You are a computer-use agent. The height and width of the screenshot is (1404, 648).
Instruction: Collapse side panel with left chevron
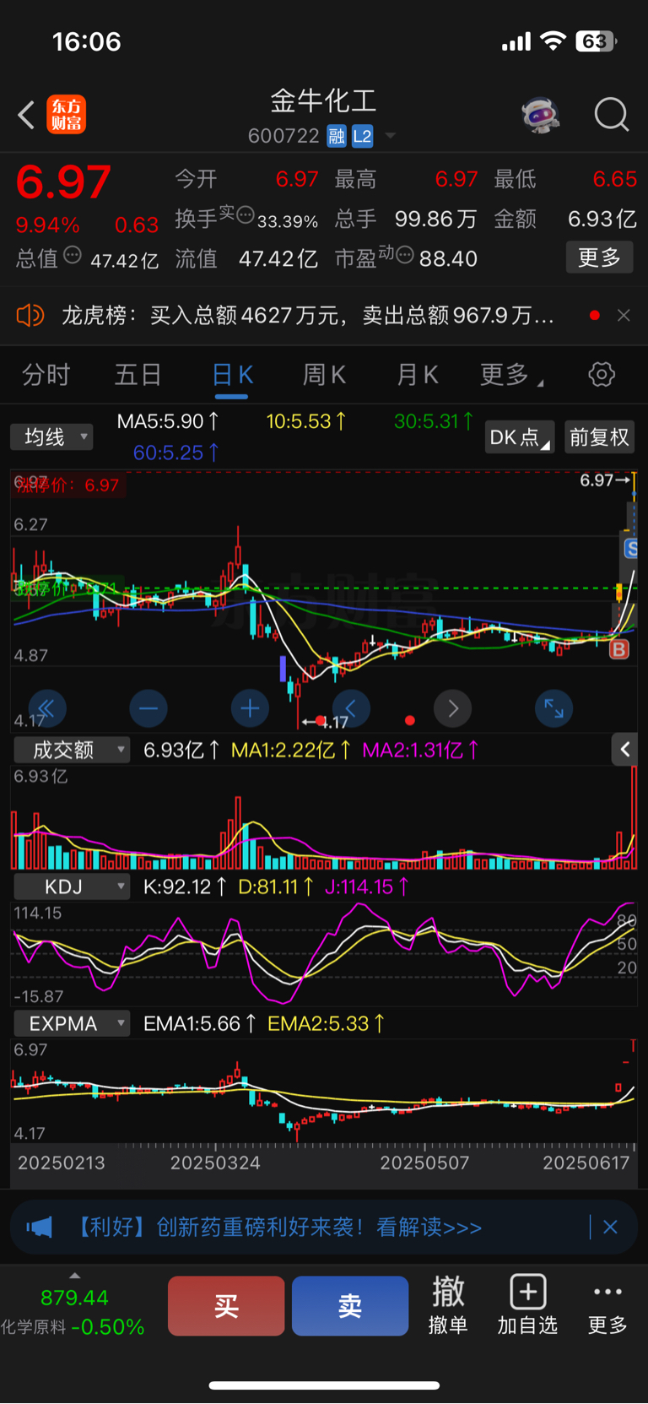click(624, 749)
